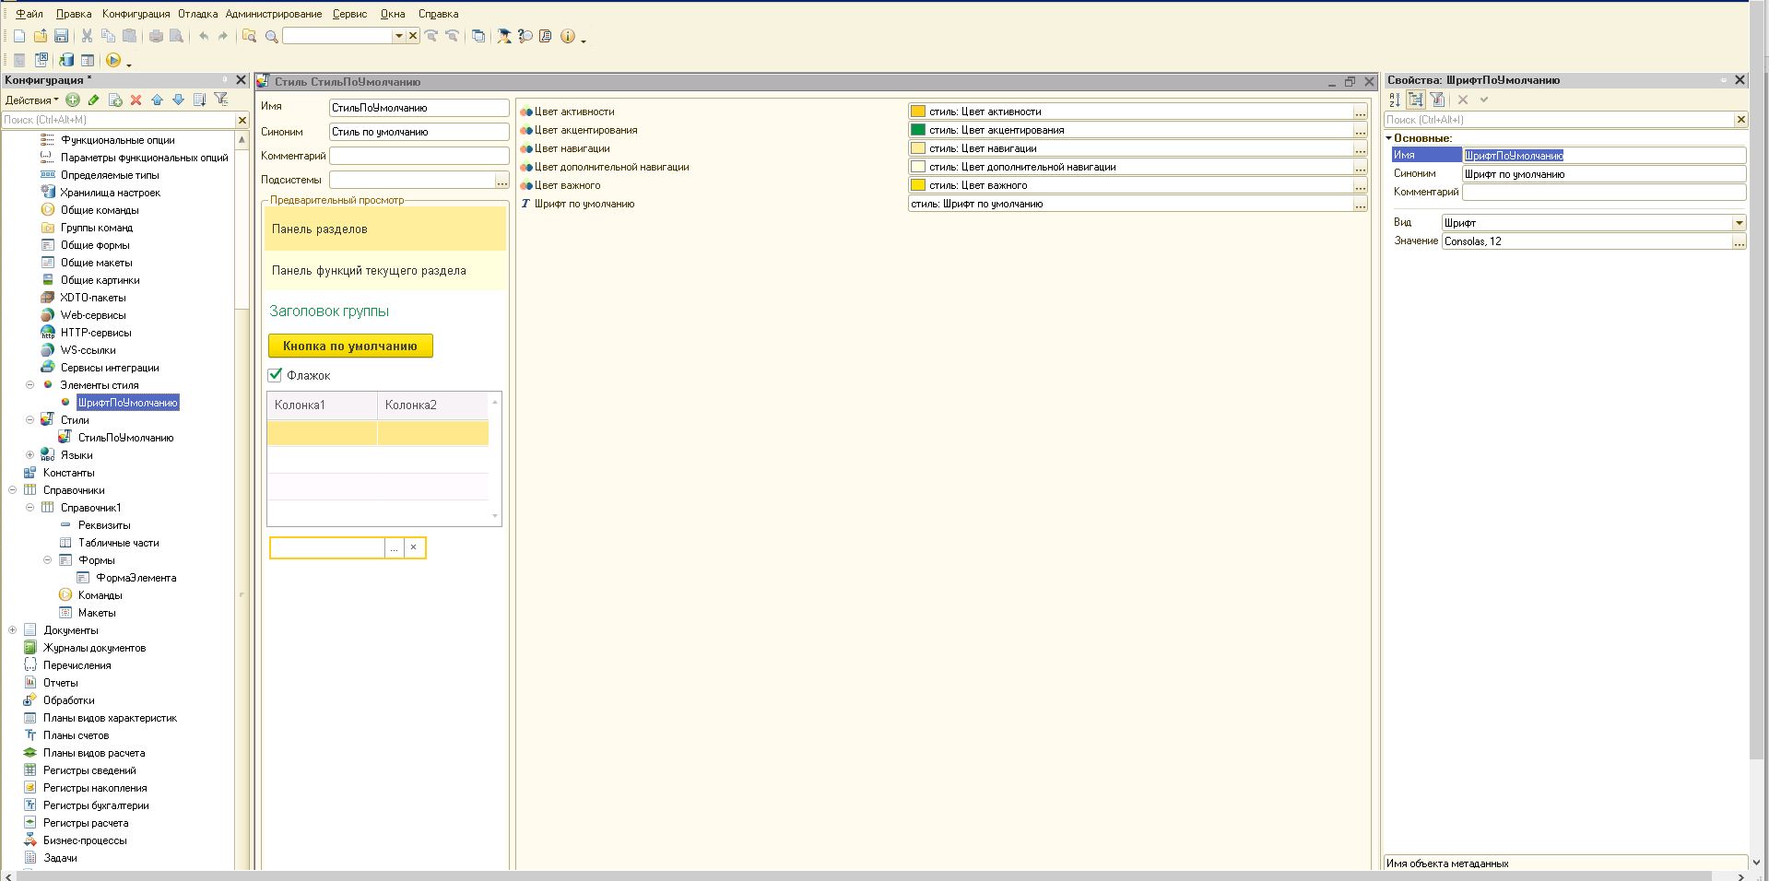Sort properties alphabetically with A-Z icon

pos(1395,100)
